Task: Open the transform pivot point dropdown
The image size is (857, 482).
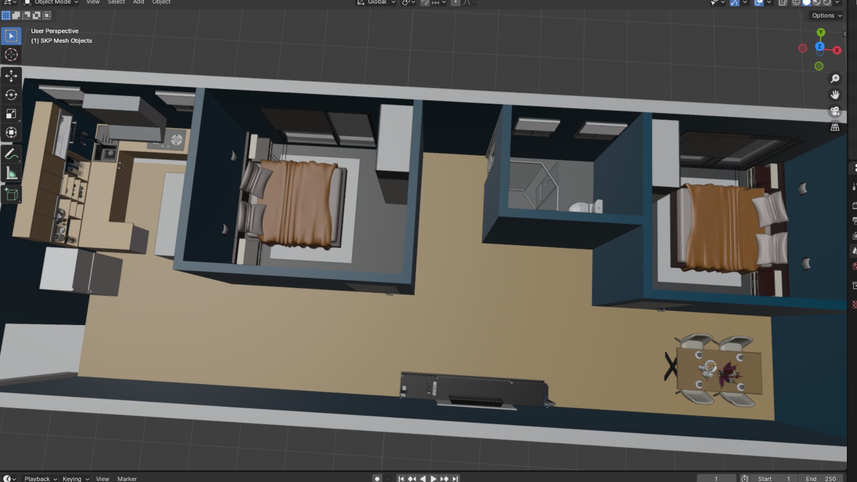Action: coord(408,2)
